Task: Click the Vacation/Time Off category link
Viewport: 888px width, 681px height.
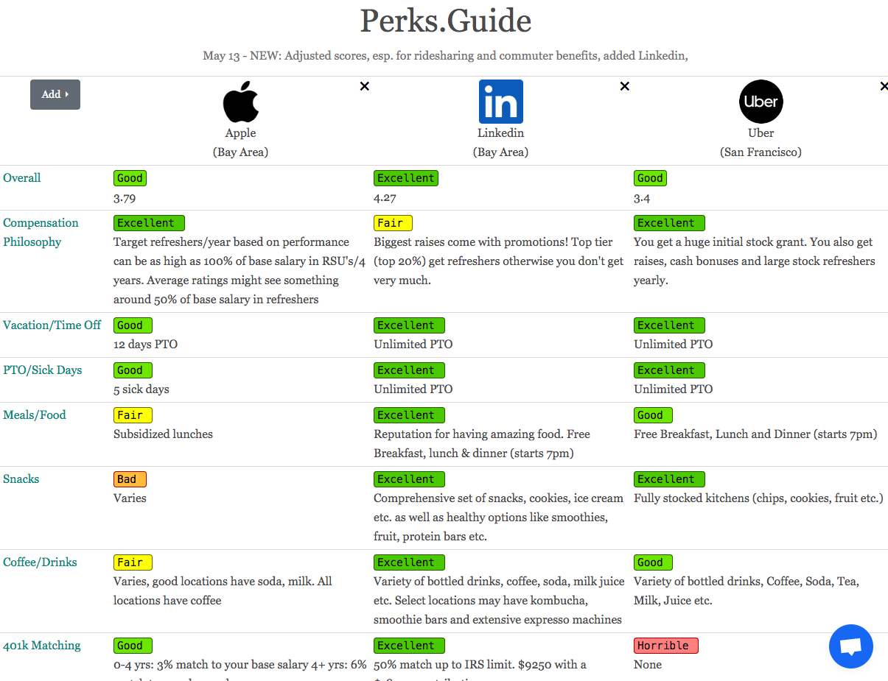Action: [x=52, y=325]
